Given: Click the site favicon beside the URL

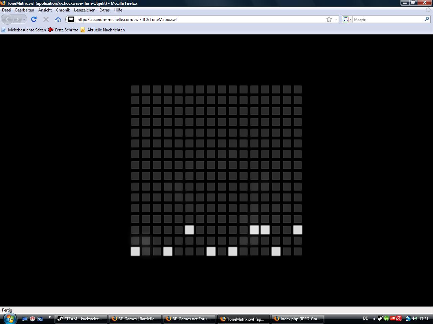Looking at the screenshot, I should (71, 19).
